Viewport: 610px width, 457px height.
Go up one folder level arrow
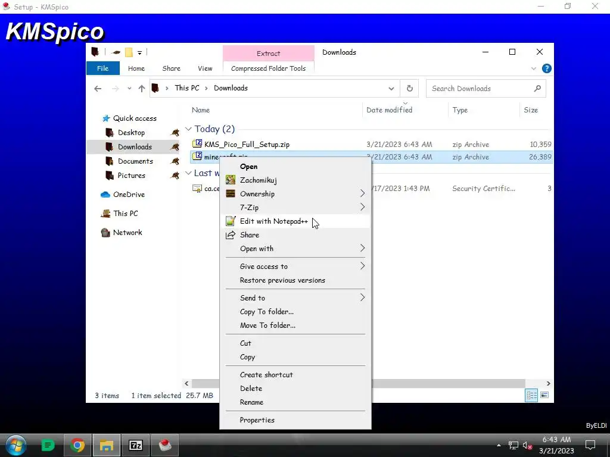142,89
